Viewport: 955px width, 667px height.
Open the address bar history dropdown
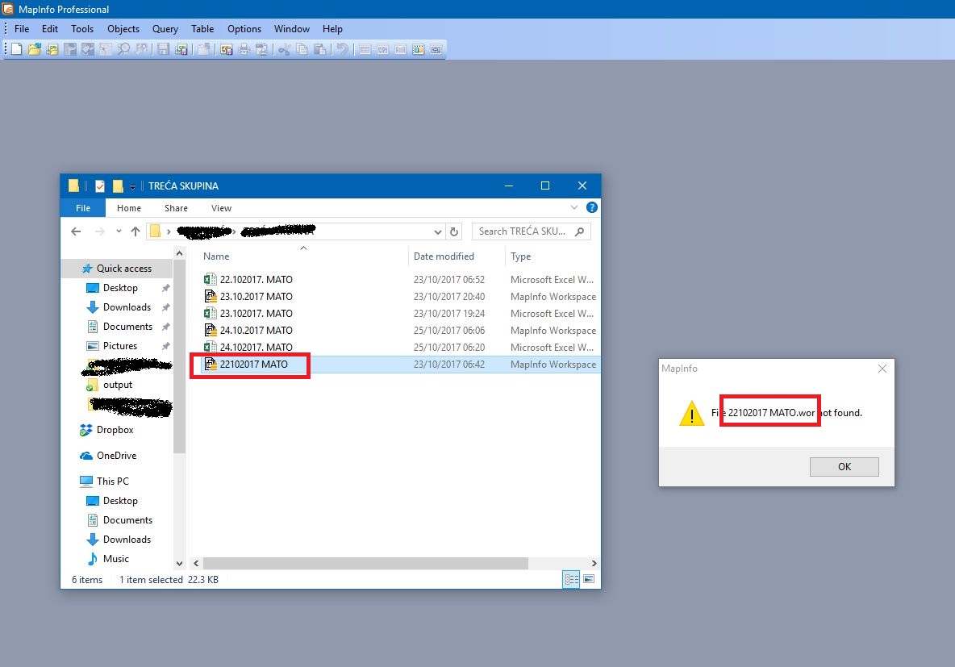(x=438, y=231)
